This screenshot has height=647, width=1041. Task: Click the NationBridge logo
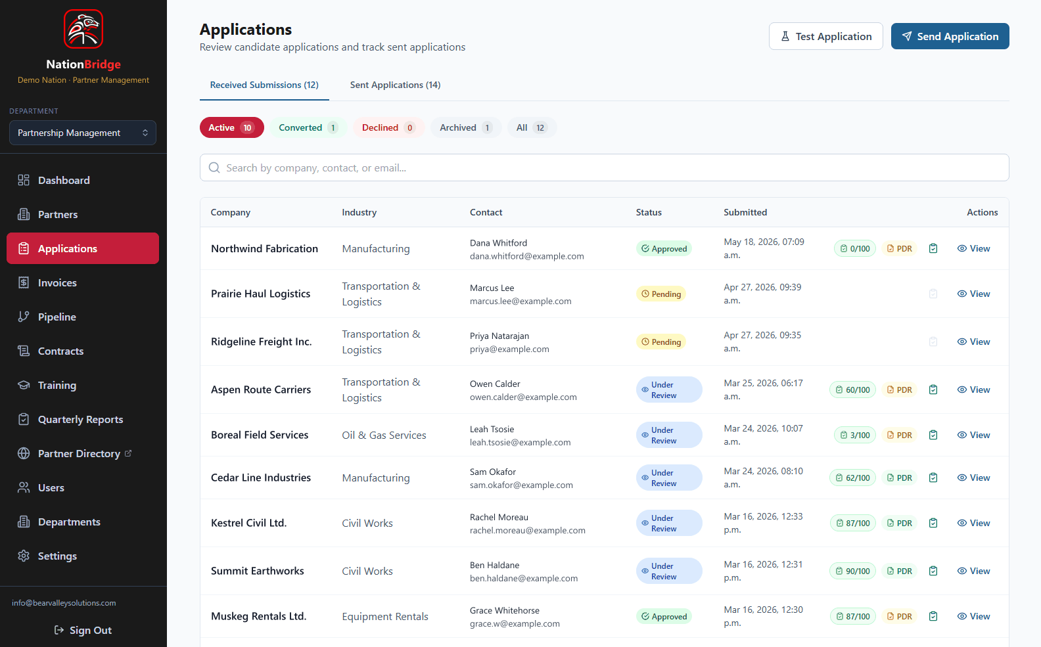(x=83, y=29)
